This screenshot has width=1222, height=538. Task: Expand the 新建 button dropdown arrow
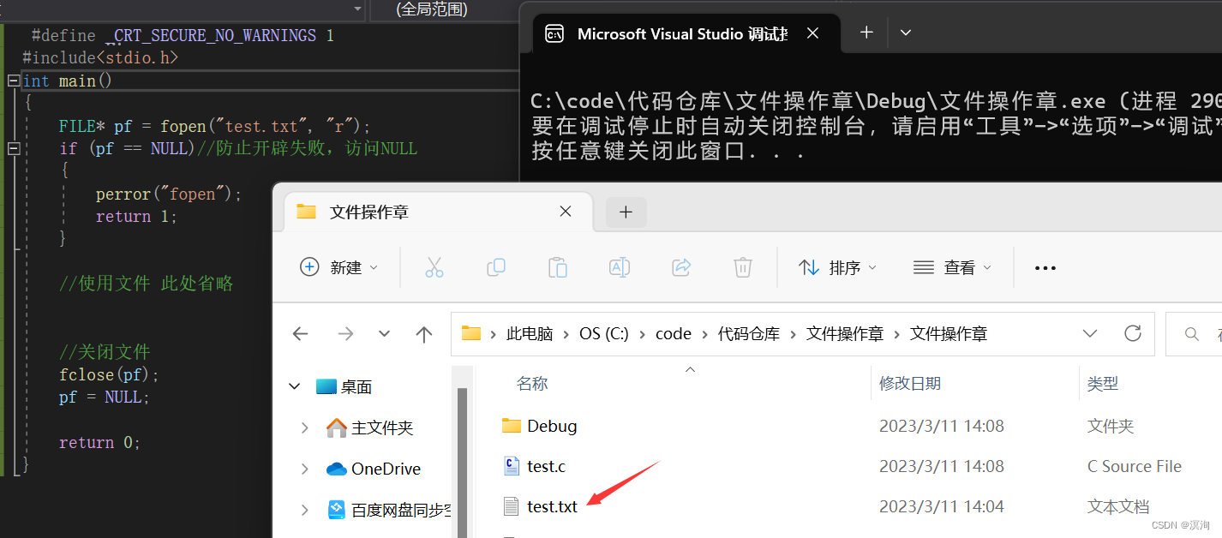coord(374,267)
